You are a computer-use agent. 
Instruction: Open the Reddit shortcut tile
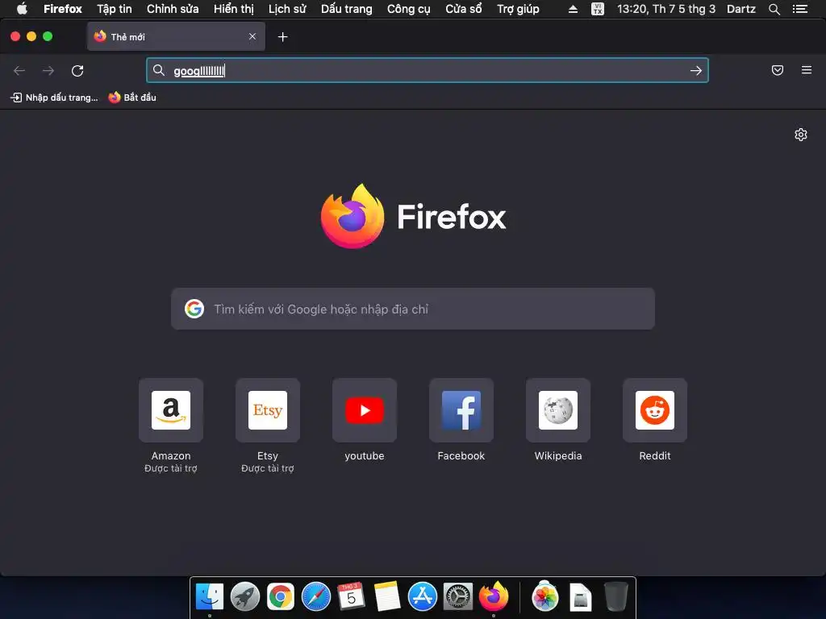click(x=655, y=410)
